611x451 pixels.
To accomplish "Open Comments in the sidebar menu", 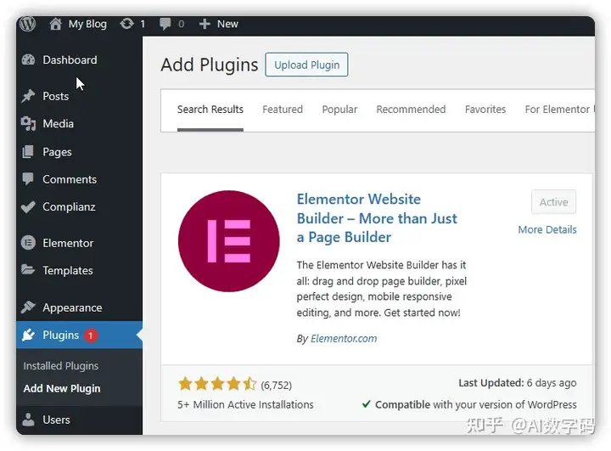I will click(x=70, y=179).
